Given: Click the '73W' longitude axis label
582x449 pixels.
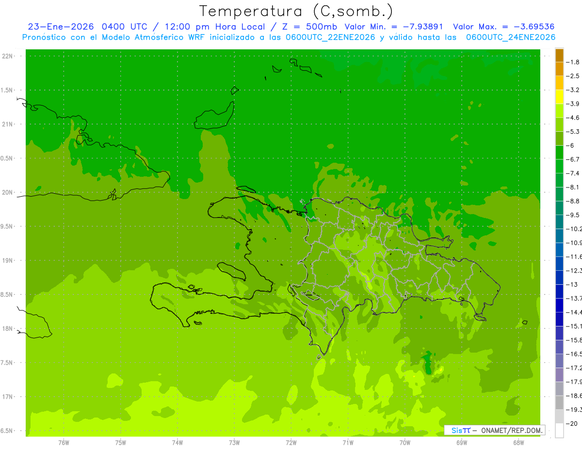Looking at the screenshot, I should pos(234,443).
